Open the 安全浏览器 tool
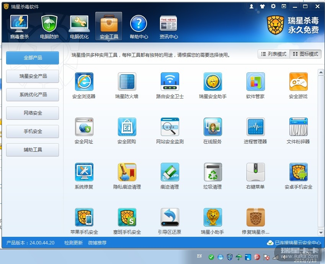Image resolution: width=325 pixels, height=264 pixels. 84,82
